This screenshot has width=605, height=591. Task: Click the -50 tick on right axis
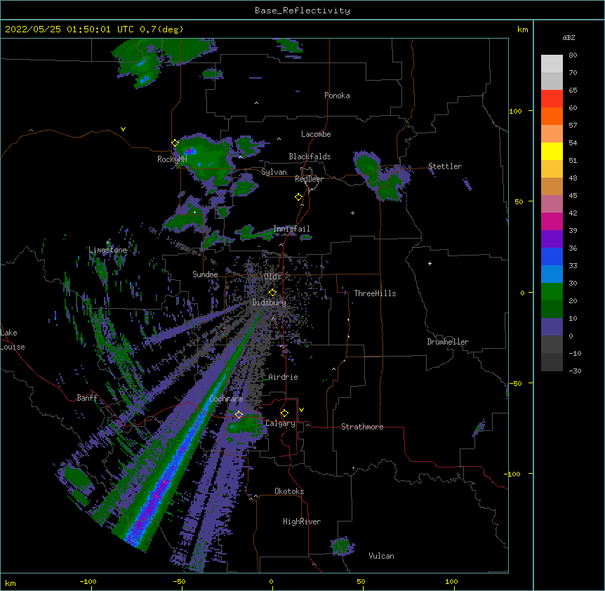tap(515, 383)
